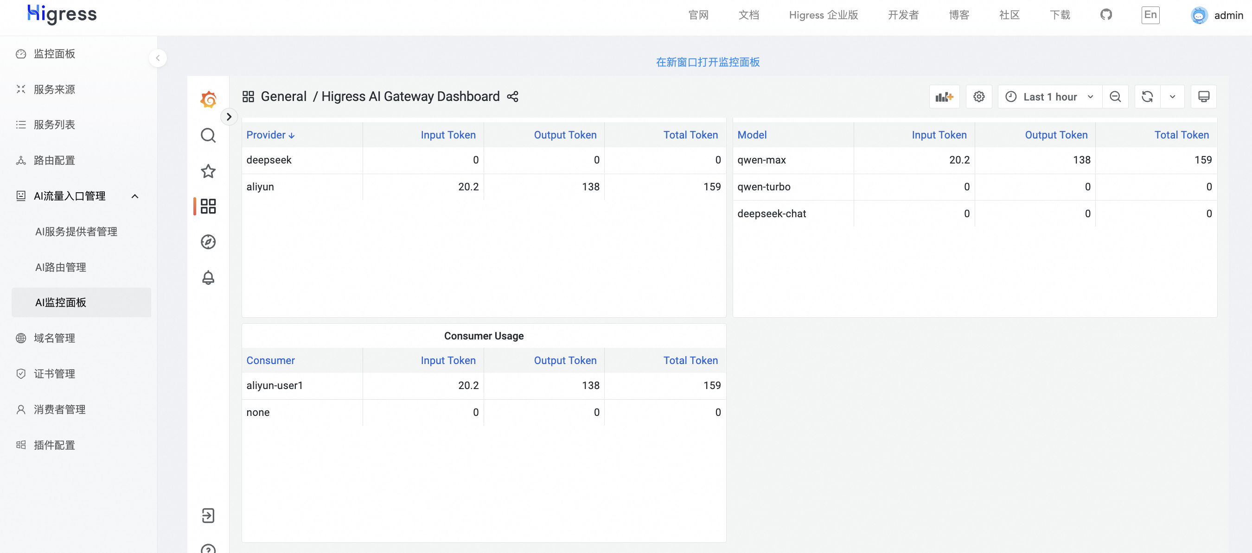The height and width of the screenshot is (553, 1252).
Task: Refresh the dashboard
Action: (1147, 97)
